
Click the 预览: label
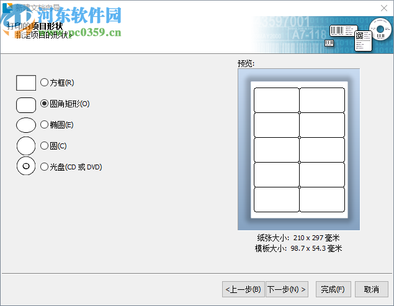click(x=246, y=63)
